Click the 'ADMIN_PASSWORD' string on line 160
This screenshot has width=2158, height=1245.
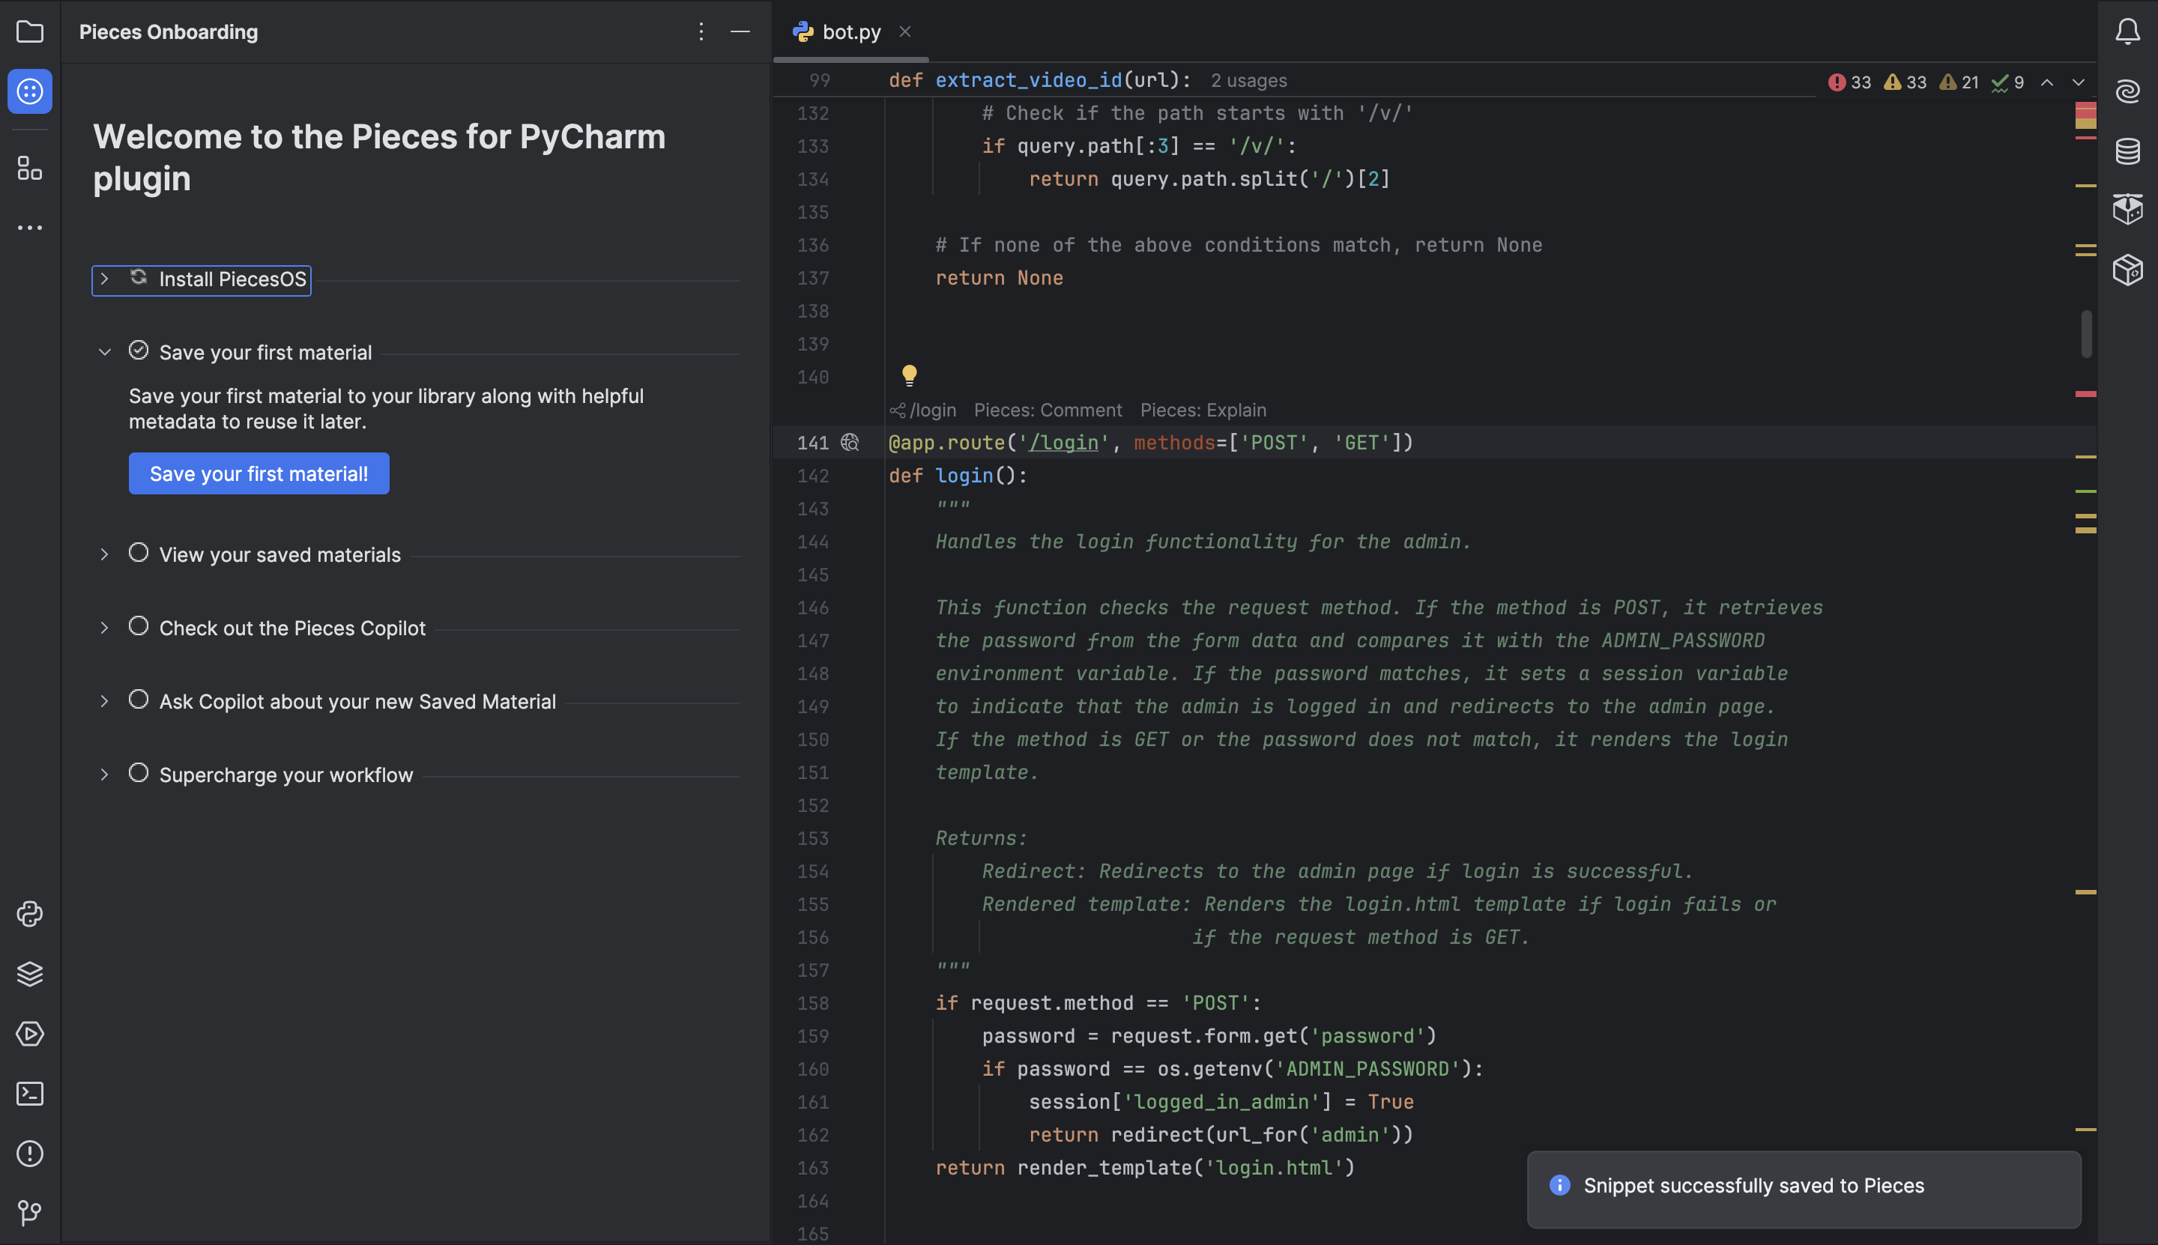pos(1367,1069)
